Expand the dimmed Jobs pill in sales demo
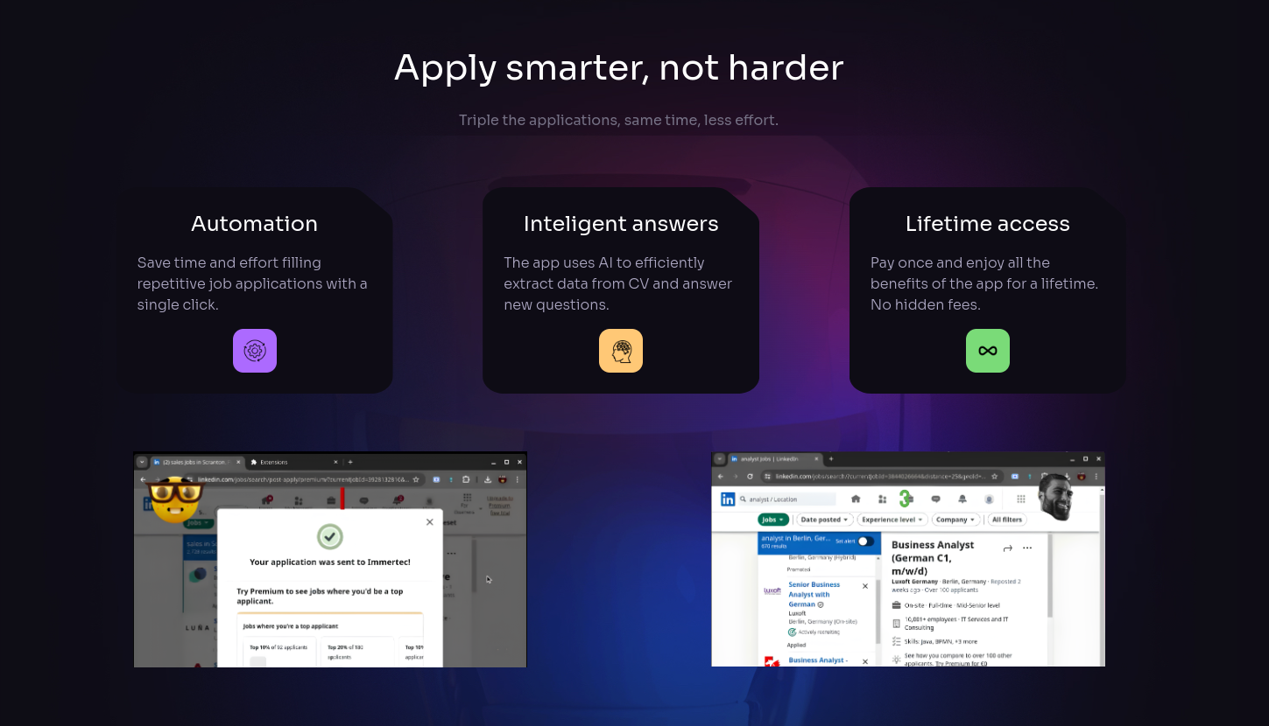 point(199,523)
